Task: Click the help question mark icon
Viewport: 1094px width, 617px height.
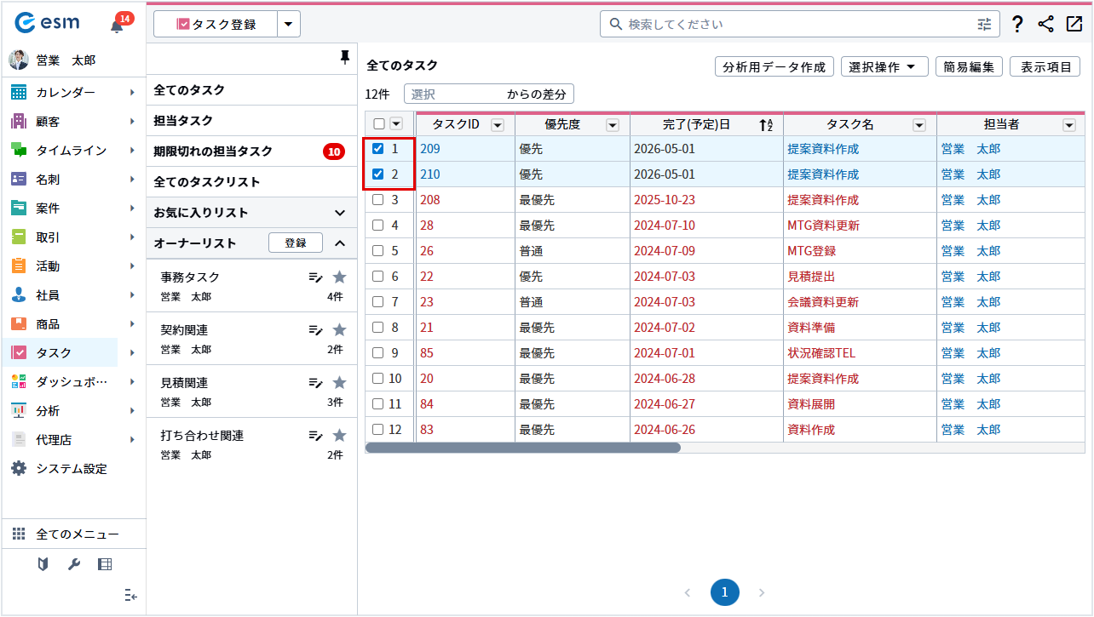Action: (x=1016, y=25)
